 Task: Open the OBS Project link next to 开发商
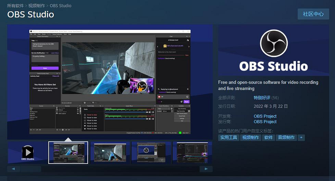(x=265, y=116)
